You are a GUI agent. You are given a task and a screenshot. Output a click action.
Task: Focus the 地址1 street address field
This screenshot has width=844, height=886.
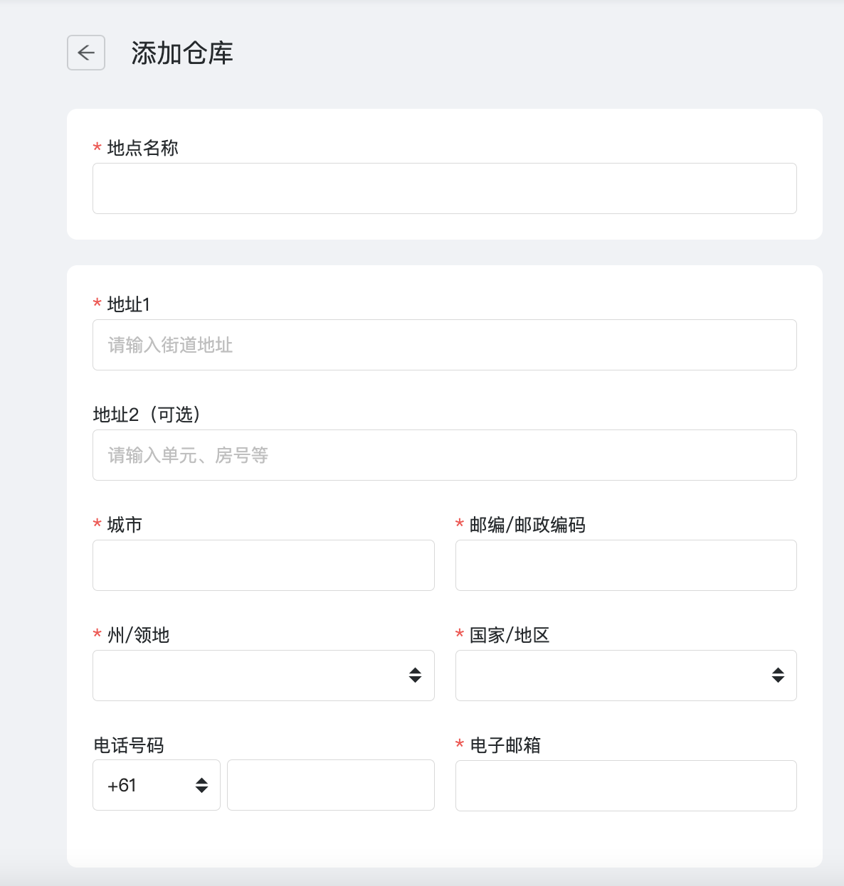[445, 345]
